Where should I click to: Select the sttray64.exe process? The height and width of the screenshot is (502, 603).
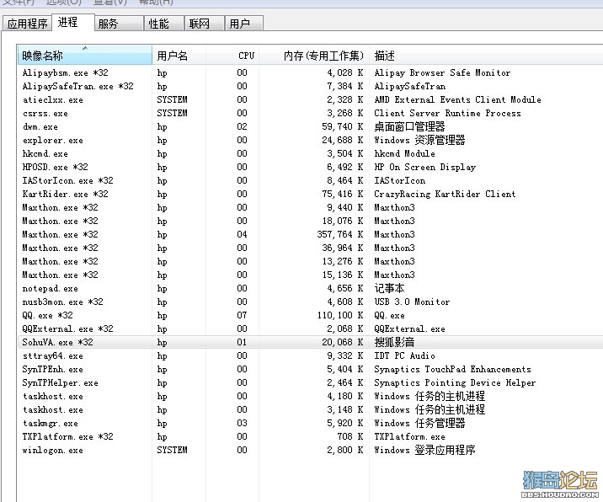pos(310,355)
